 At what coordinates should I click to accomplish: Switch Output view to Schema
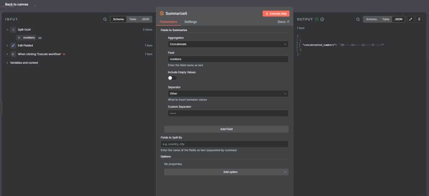(x=371, y=19)
